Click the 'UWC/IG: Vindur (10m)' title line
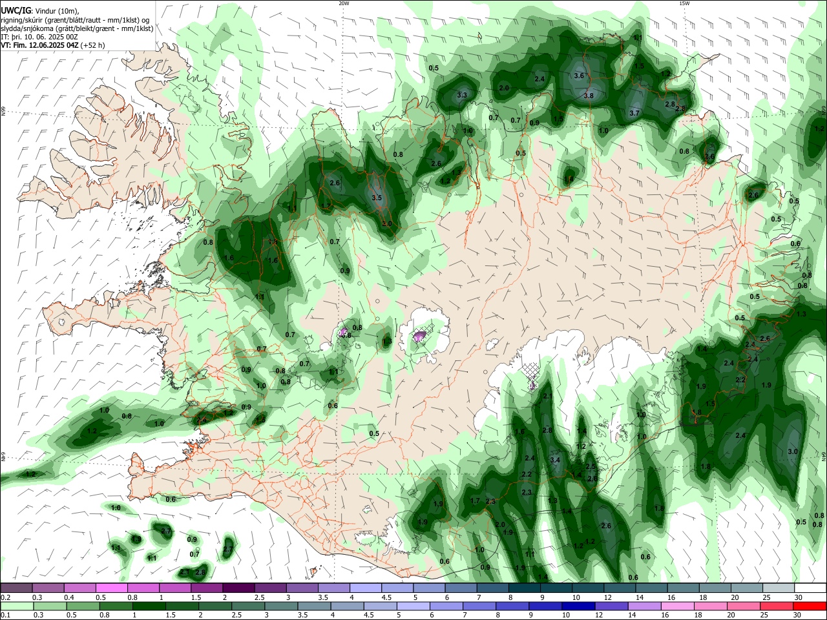 (x=39, y=11)
